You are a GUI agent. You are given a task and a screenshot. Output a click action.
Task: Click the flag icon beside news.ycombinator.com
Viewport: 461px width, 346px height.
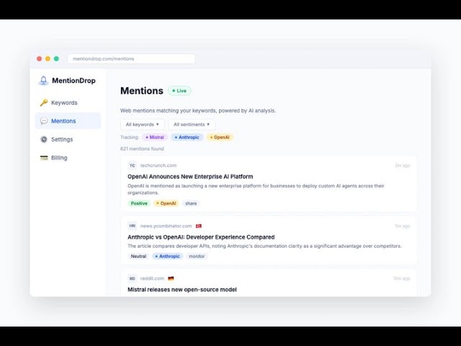pyautogui.click(x=199, y=226)
